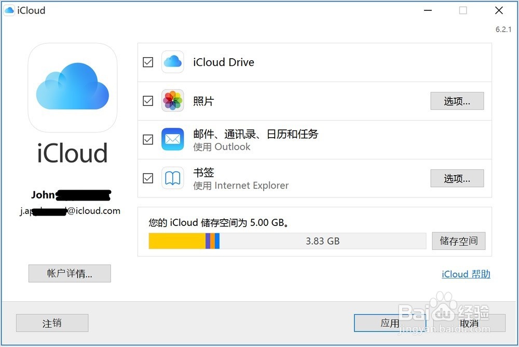Click the 注销 sign out button
Image resolution: width=519 pixels, height=347 pixels.
(52, 323)
